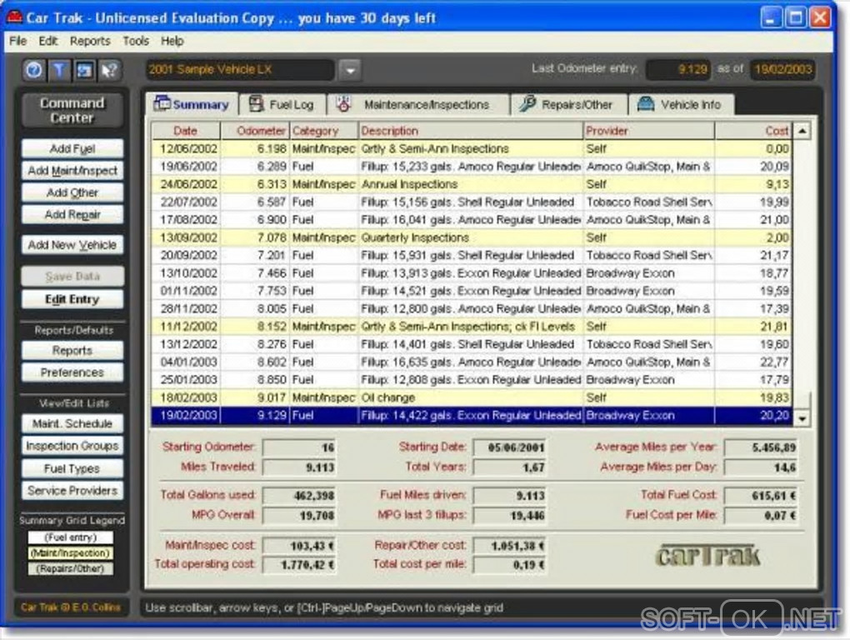The image size is (850, 640).
Task: Click the Car Trak title bar icon
Action: point(14,17)
